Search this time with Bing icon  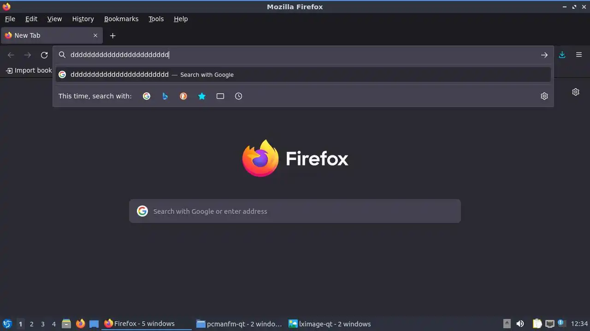[165, 96]
